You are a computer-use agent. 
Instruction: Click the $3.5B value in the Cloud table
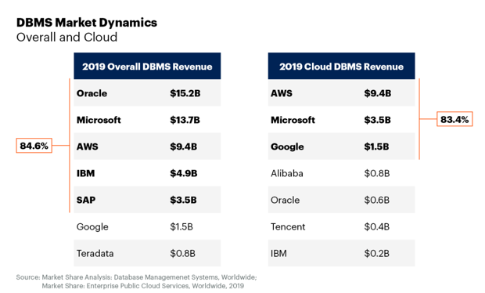[377, 120]
